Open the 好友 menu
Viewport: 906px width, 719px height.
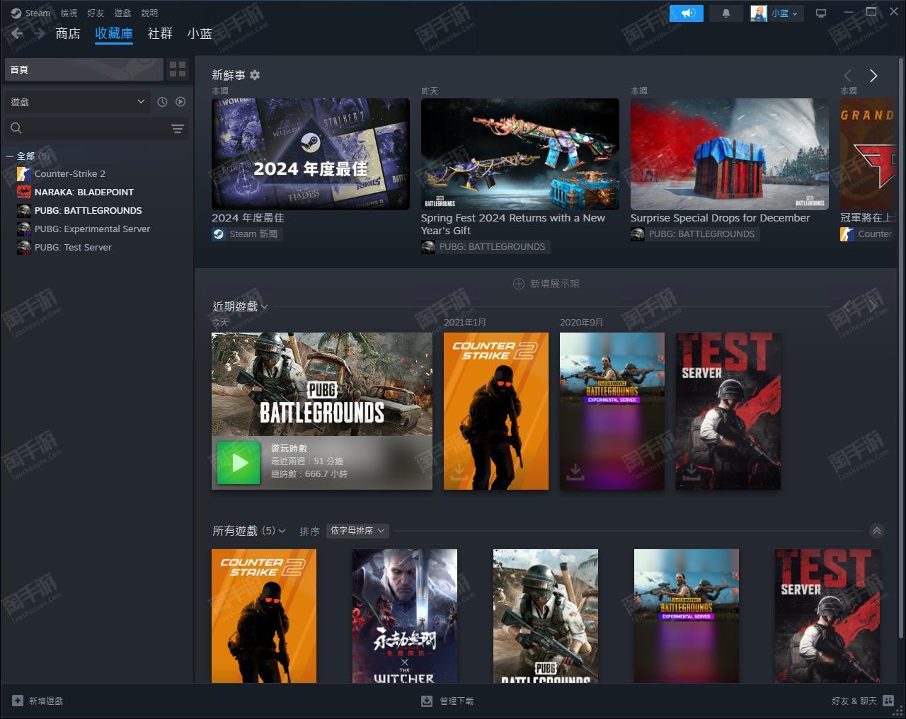coord(96,13)
